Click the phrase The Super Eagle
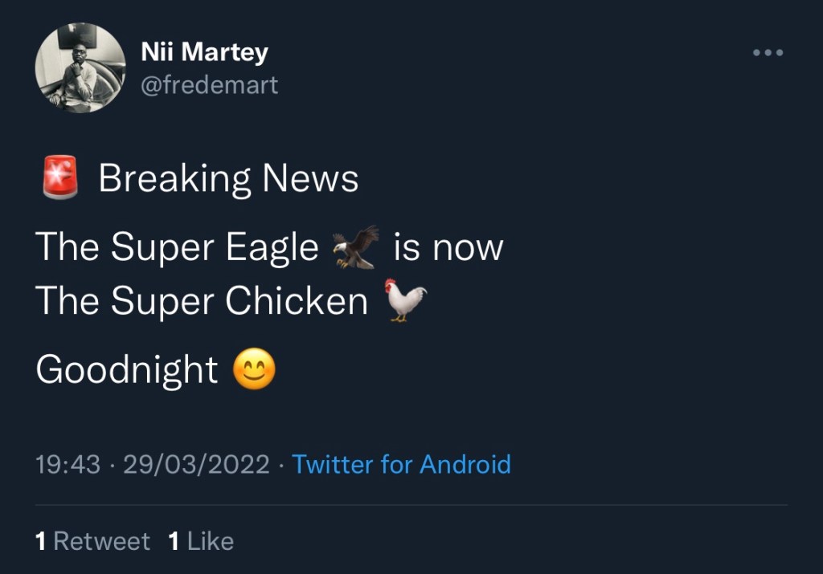823x574 pixels. [x=178, y=246]
